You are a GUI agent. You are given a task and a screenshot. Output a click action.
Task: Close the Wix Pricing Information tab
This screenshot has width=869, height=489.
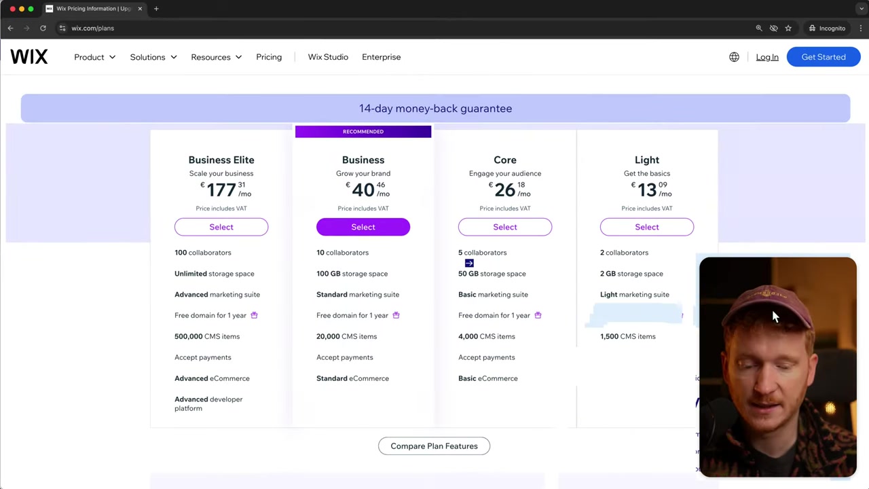[140, 9]
